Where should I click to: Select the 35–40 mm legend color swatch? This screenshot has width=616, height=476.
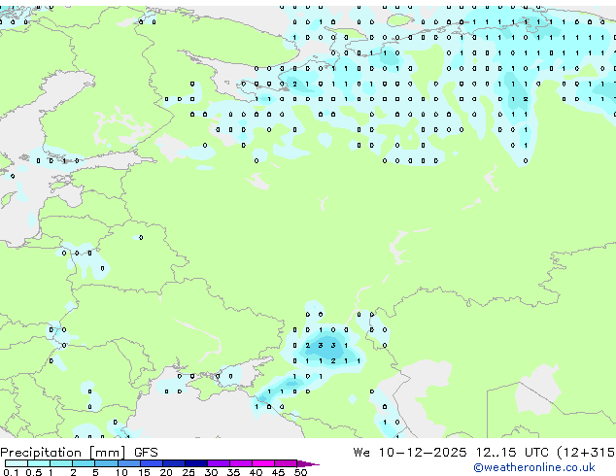(241, 463)
